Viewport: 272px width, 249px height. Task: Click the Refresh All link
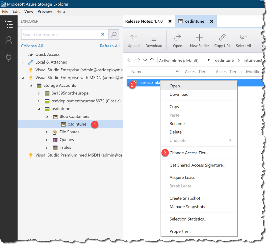tap(110, 46)
